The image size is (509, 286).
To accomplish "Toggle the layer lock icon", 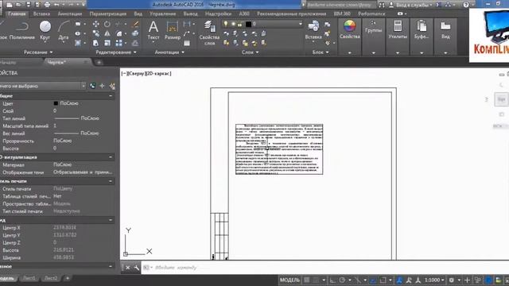I will pyautogui.click(x=240, y=24).
